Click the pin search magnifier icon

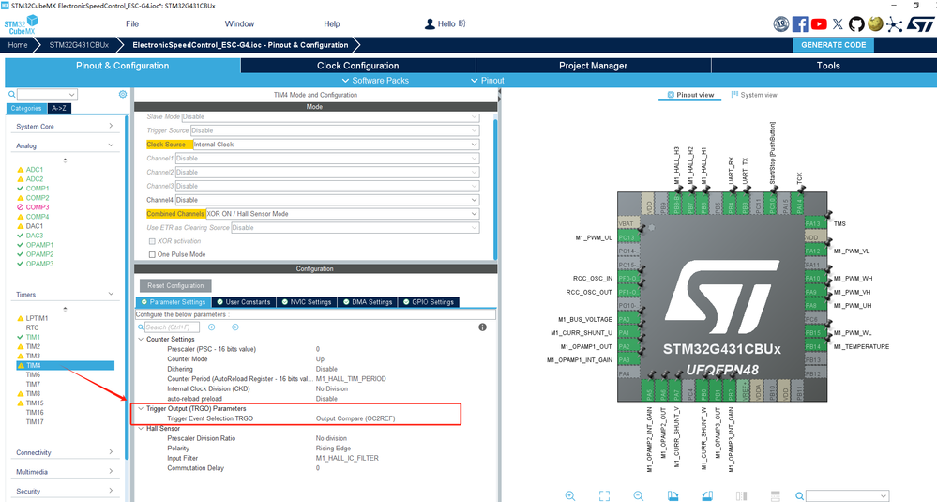point(799,495)
